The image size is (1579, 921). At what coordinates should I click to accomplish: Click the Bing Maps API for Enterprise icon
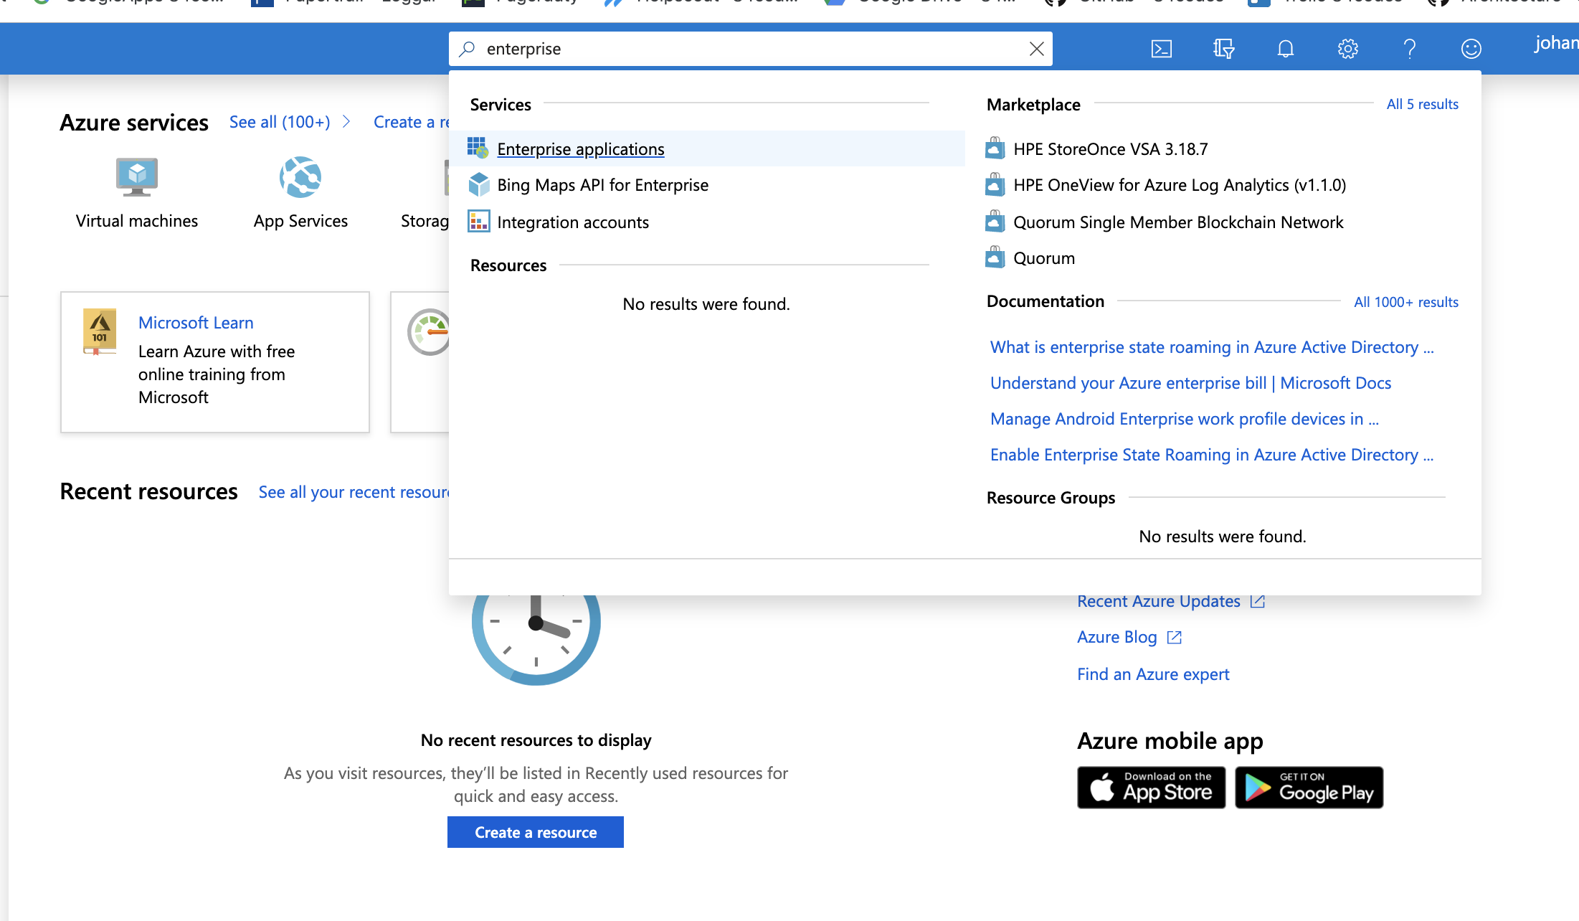click(x=479, y=184)
